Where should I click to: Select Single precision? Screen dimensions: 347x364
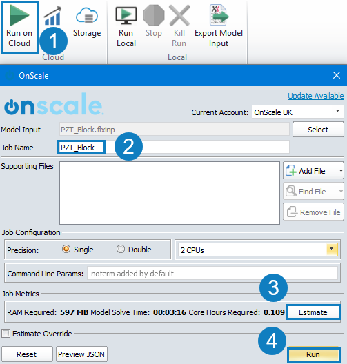pyautogui.click(x=66, y=249)
